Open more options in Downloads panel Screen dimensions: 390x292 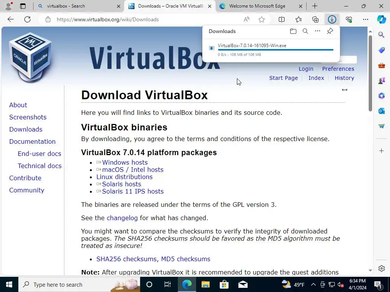(x=318, y=31)
